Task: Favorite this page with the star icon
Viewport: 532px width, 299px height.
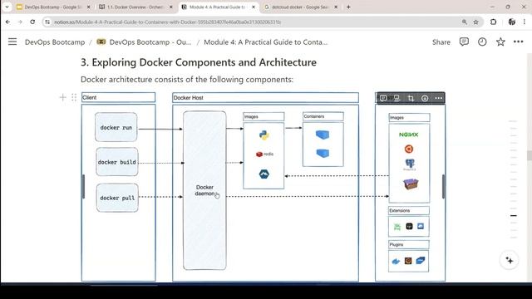Action: pos(500,42)
